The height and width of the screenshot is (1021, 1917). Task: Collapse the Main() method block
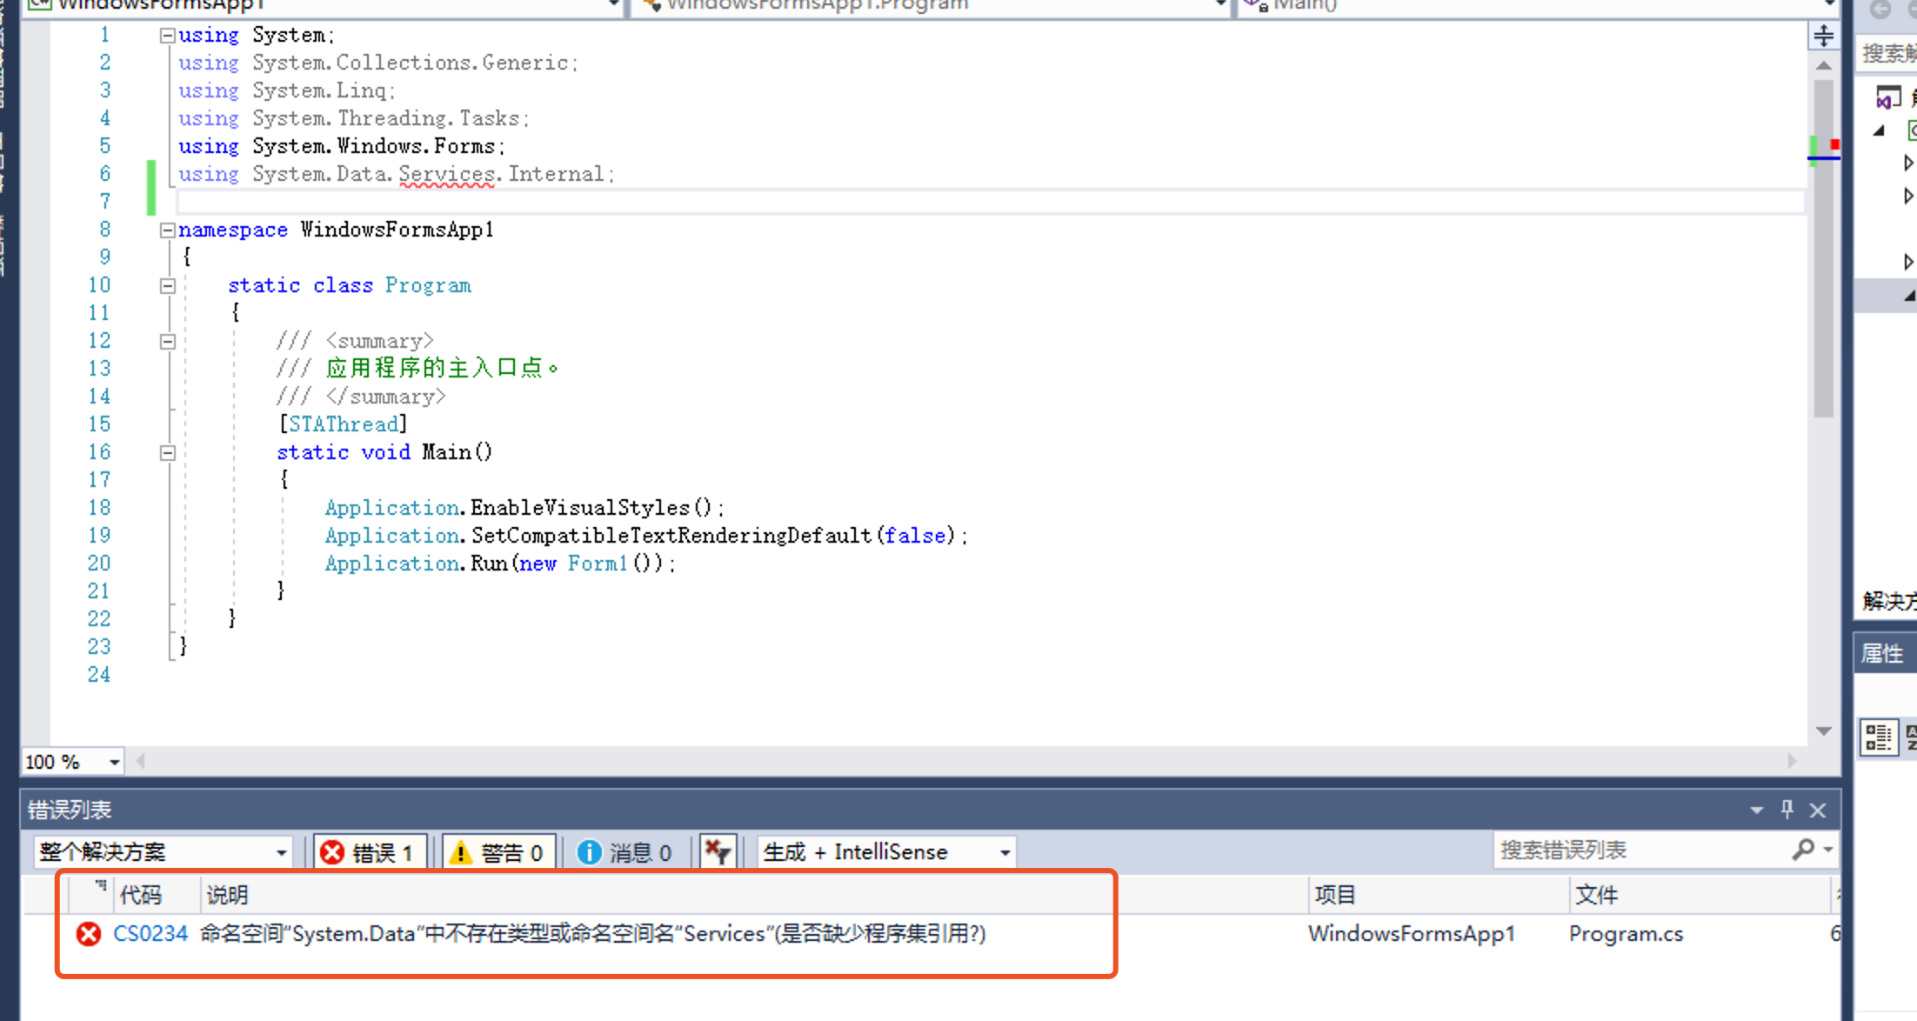pos(167,453)
